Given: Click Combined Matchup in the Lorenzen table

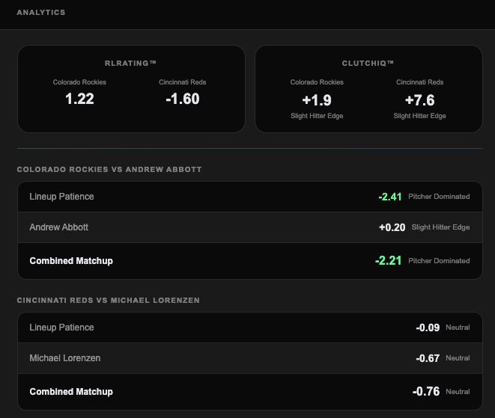Looking at the screenshot, I should pos(71,392).
